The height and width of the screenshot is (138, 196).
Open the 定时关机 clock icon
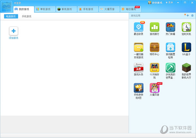[187, 27]
